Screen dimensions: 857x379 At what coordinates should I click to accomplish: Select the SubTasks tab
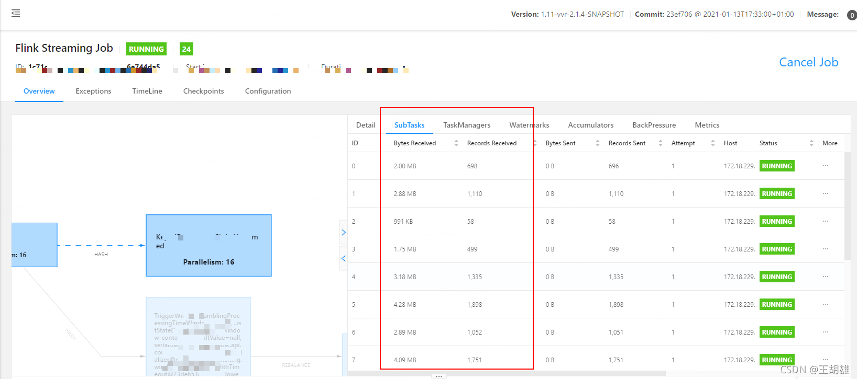pos(410,125)
